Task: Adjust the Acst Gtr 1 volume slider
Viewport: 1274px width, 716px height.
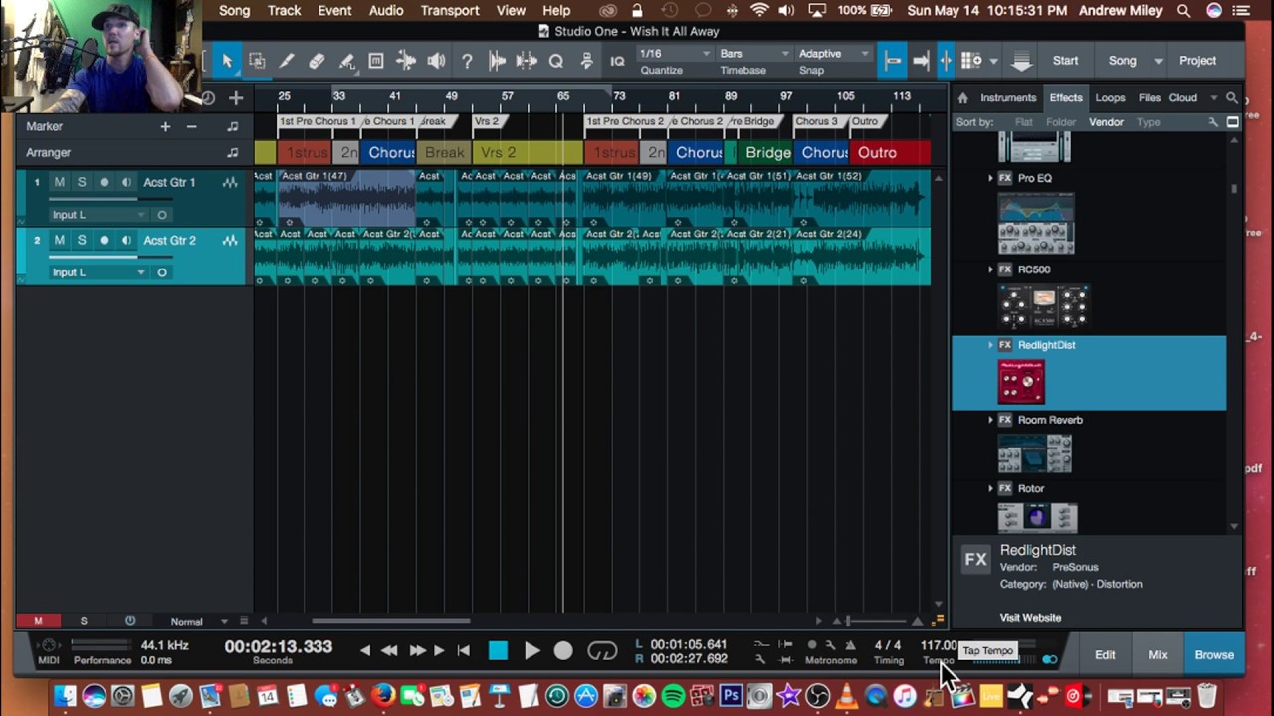Action: point(95,198)
